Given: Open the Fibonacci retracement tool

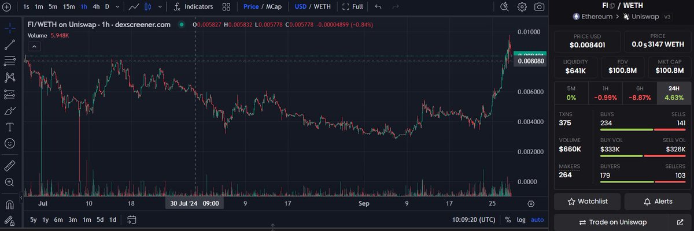Looking at the screenshot, I should tap(9, 61).
